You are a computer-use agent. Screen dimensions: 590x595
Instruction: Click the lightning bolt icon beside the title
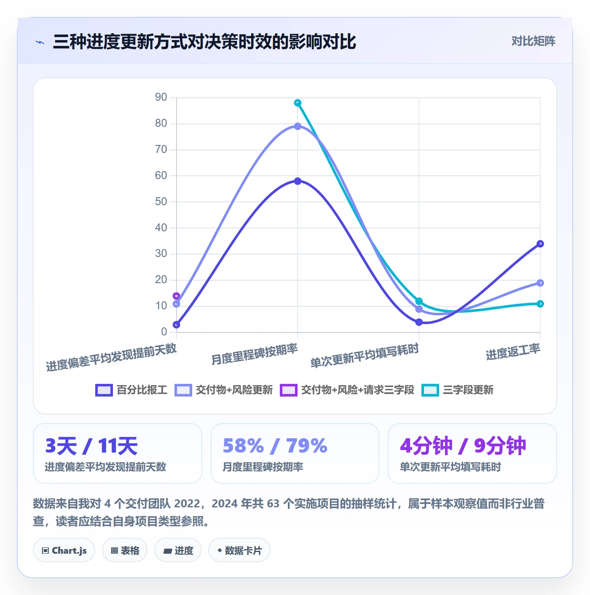40,42
